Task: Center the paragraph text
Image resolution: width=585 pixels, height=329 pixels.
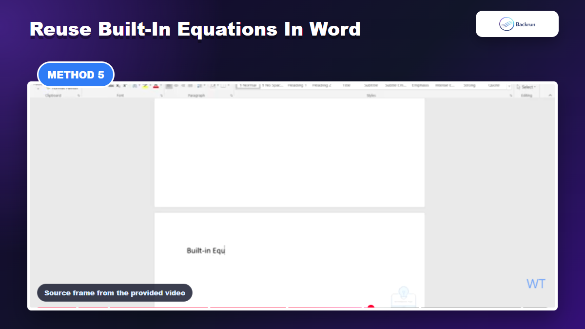Action: pos(176,86)
